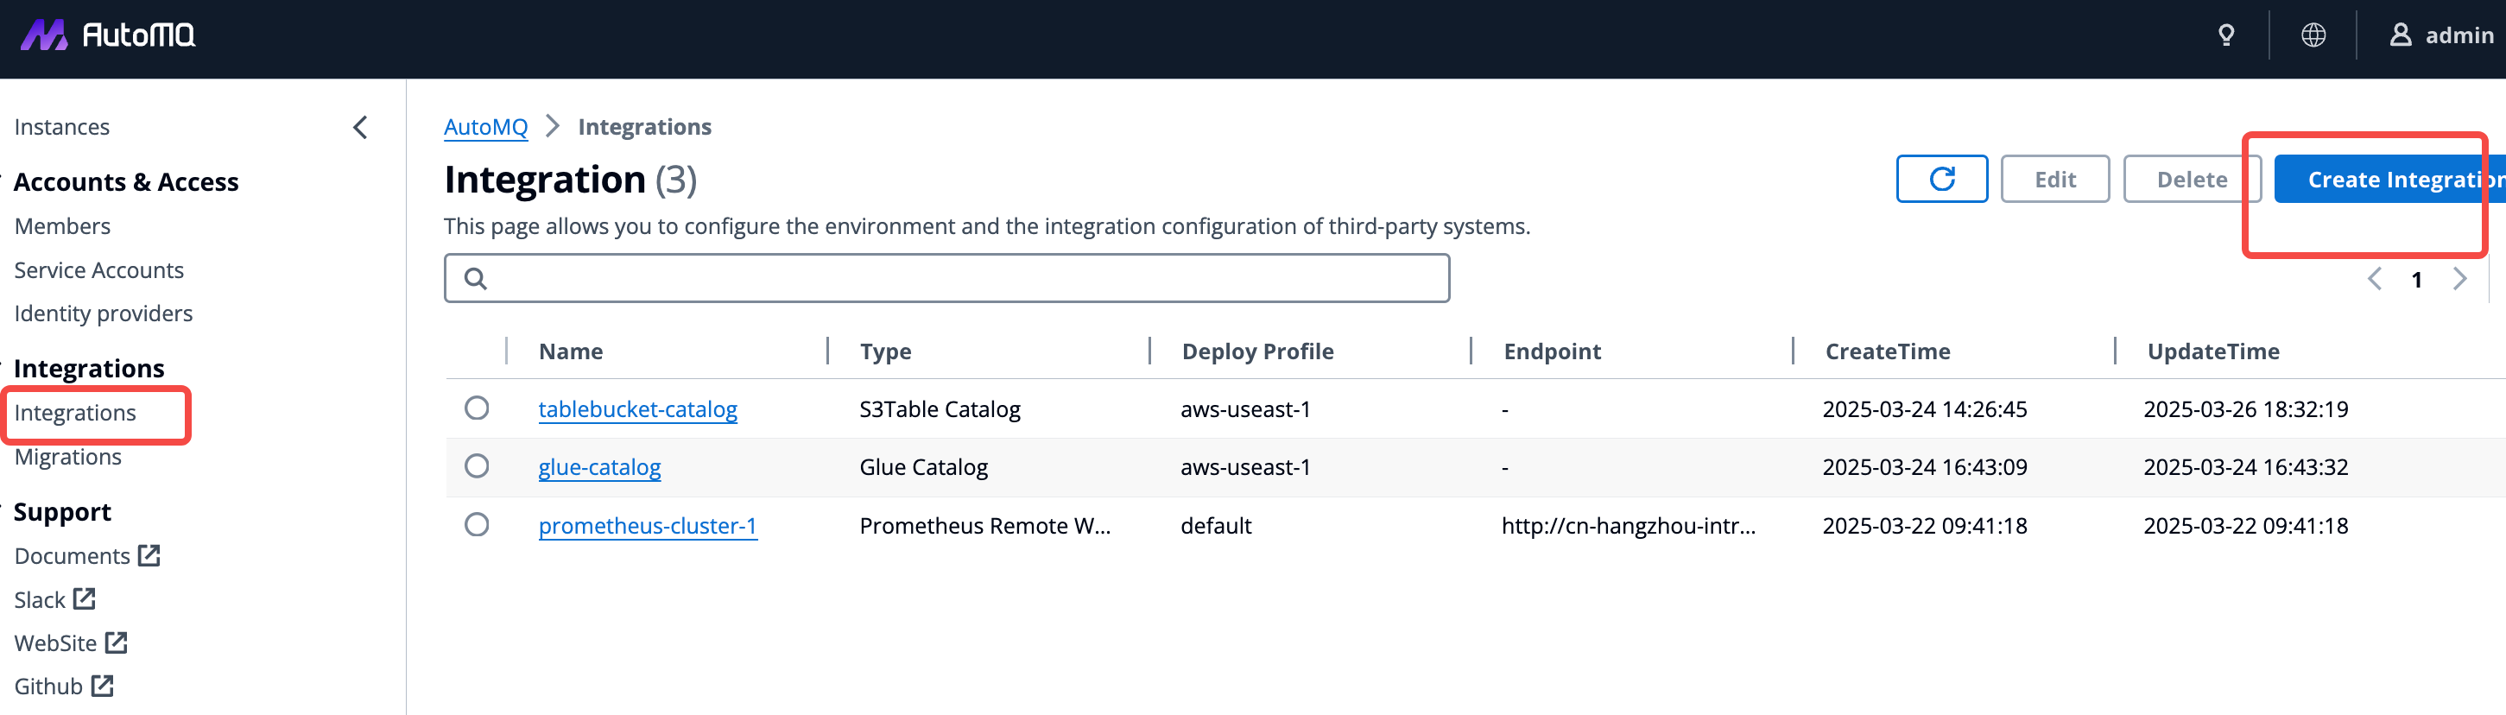Select prometheus-cluster-1 radio button
Viewport: 2506px width, 715px height.
[x=477, y=524]
